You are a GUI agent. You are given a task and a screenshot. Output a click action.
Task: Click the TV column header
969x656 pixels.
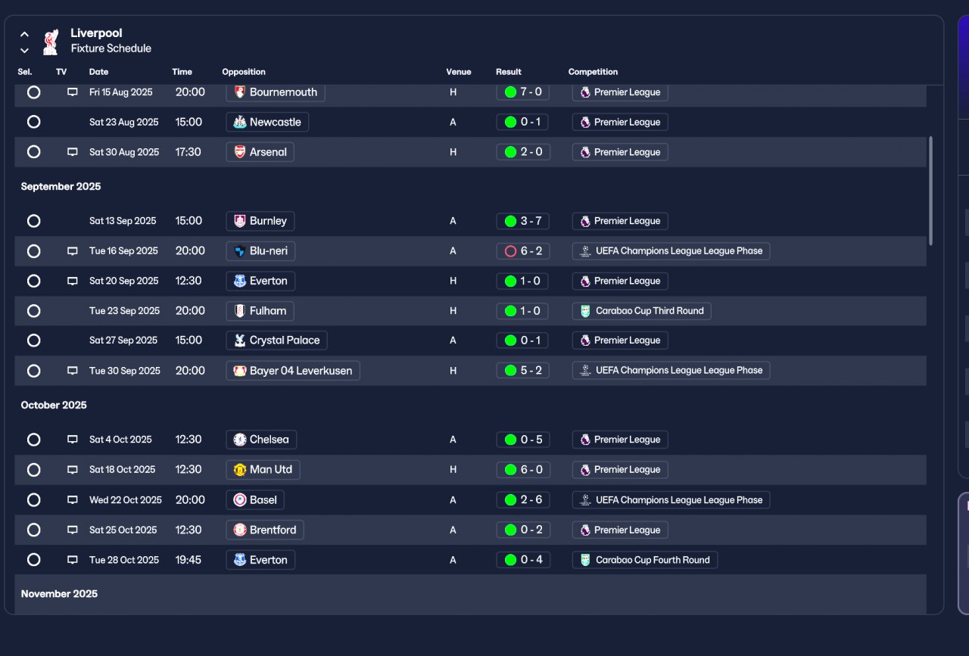point(61,72)
